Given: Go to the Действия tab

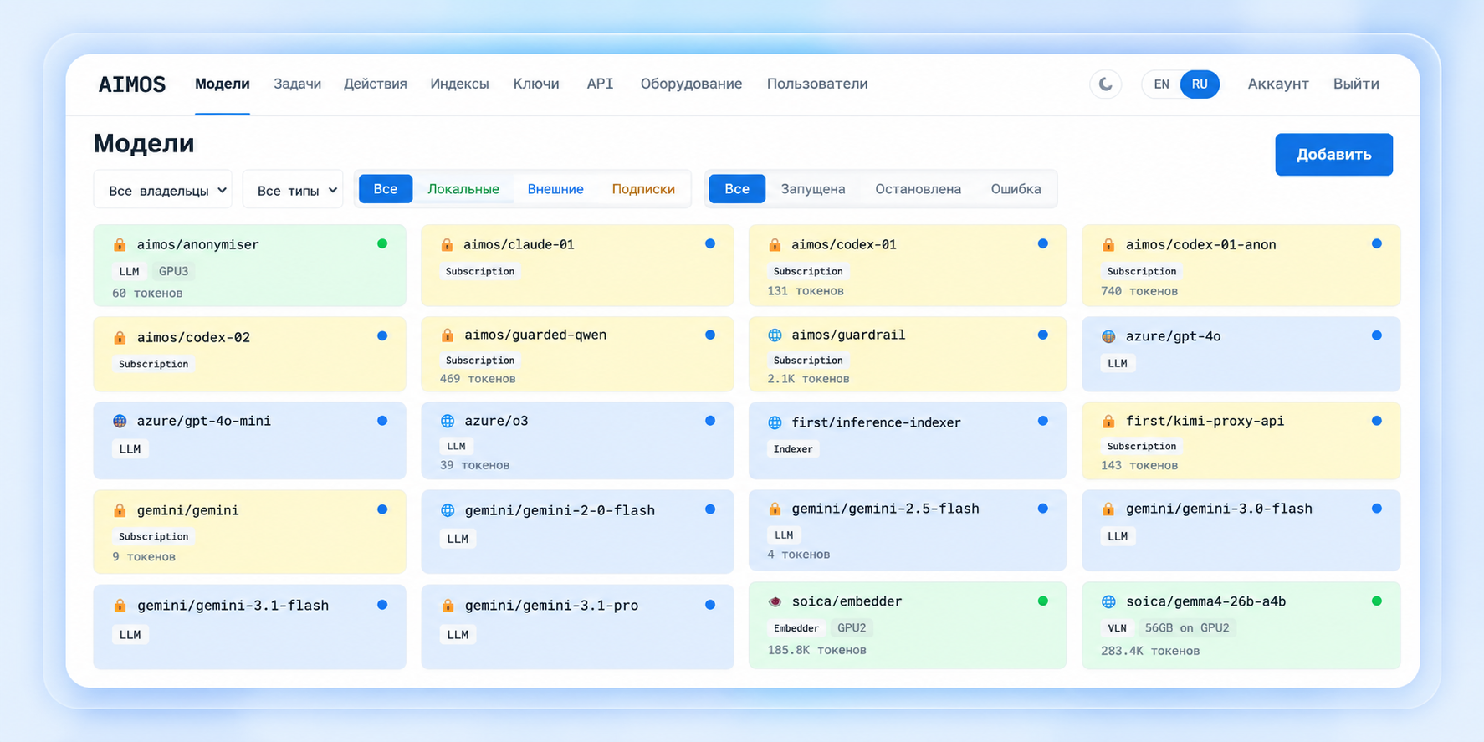Looking at the screenshot, I should [x=375, y=84].
